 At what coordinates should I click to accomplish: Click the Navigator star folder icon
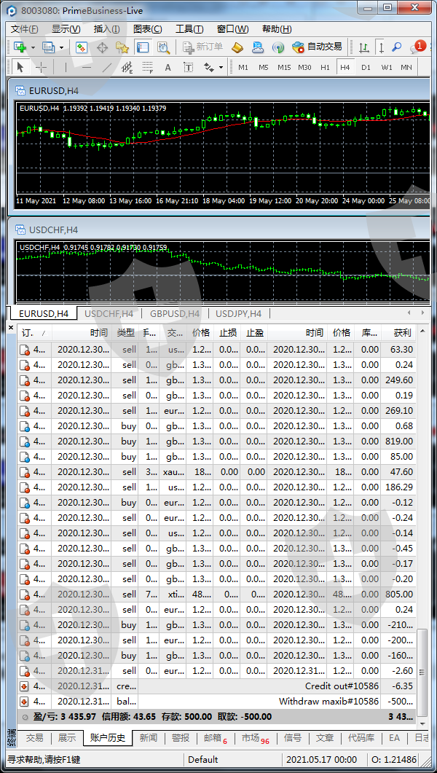122,47
